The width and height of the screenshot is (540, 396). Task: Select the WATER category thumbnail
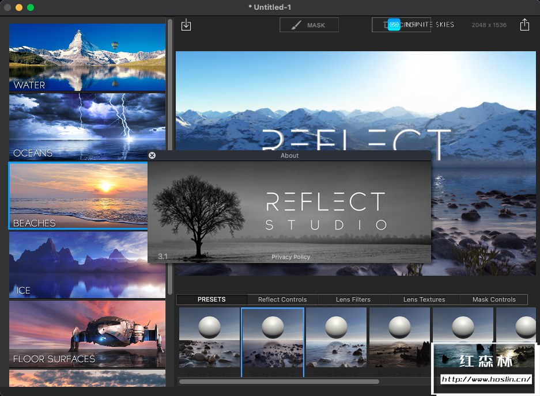point(87,57)
